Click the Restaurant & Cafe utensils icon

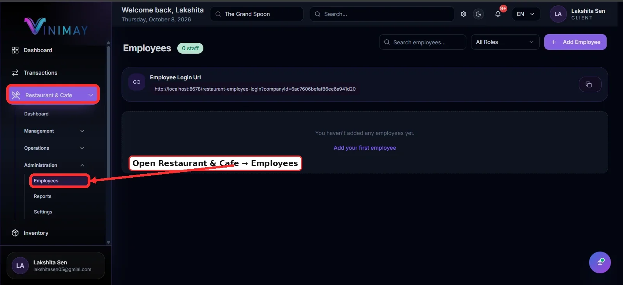tap(16, 95)
